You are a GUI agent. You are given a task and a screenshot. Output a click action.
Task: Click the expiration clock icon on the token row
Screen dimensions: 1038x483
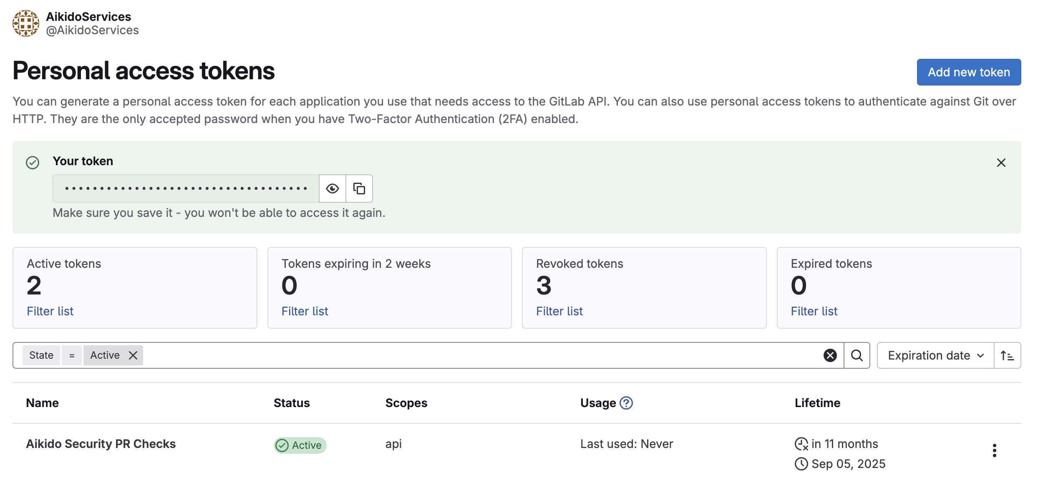coord(801,444)
